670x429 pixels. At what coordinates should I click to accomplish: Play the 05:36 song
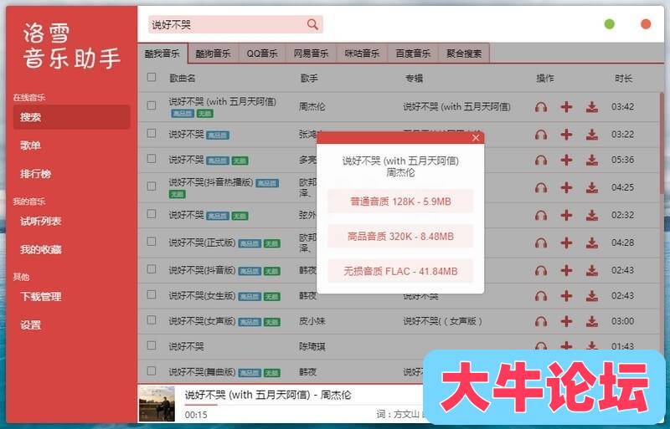pyautogui.click(x=541, y=160)
